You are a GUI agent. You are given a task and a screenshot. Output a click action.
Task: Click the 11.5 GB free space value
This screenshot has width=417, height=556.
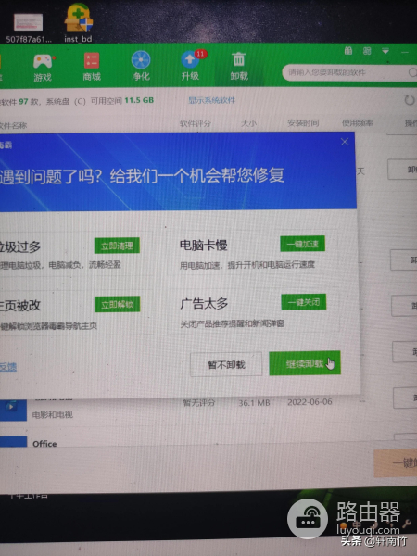click(x=139, y=100)
